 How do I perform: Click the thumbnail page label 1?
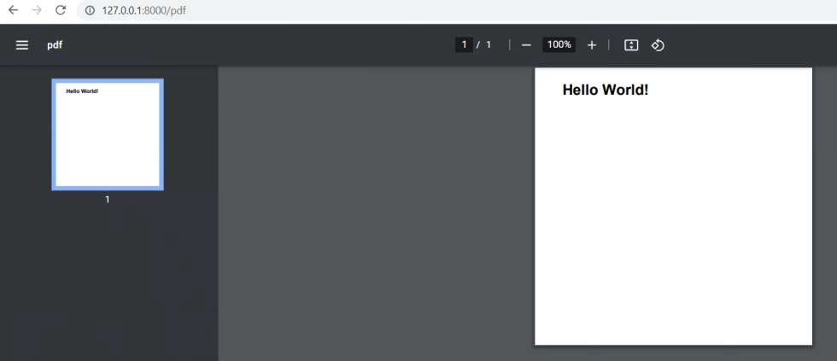(108, 200)
